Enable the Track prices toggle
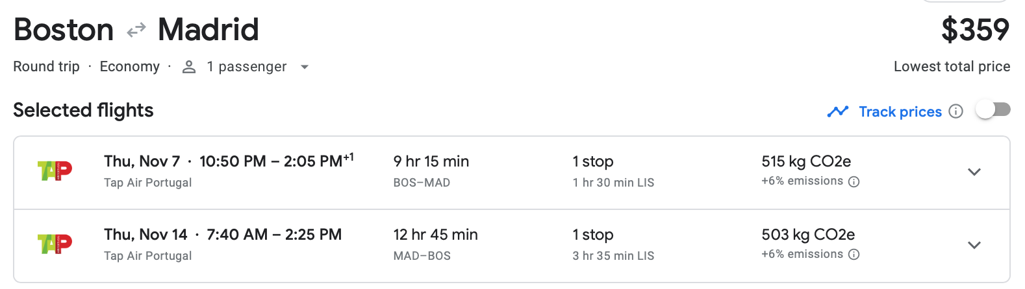The width and height of the screenshot is (1025, 289). click(x=993, y=110)
